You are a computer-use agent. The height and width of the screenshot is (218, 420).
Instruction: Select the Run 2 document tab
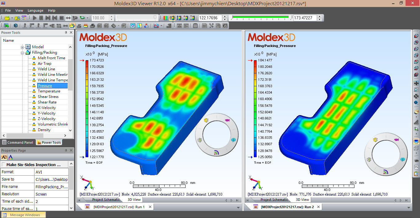coord(287,207)
